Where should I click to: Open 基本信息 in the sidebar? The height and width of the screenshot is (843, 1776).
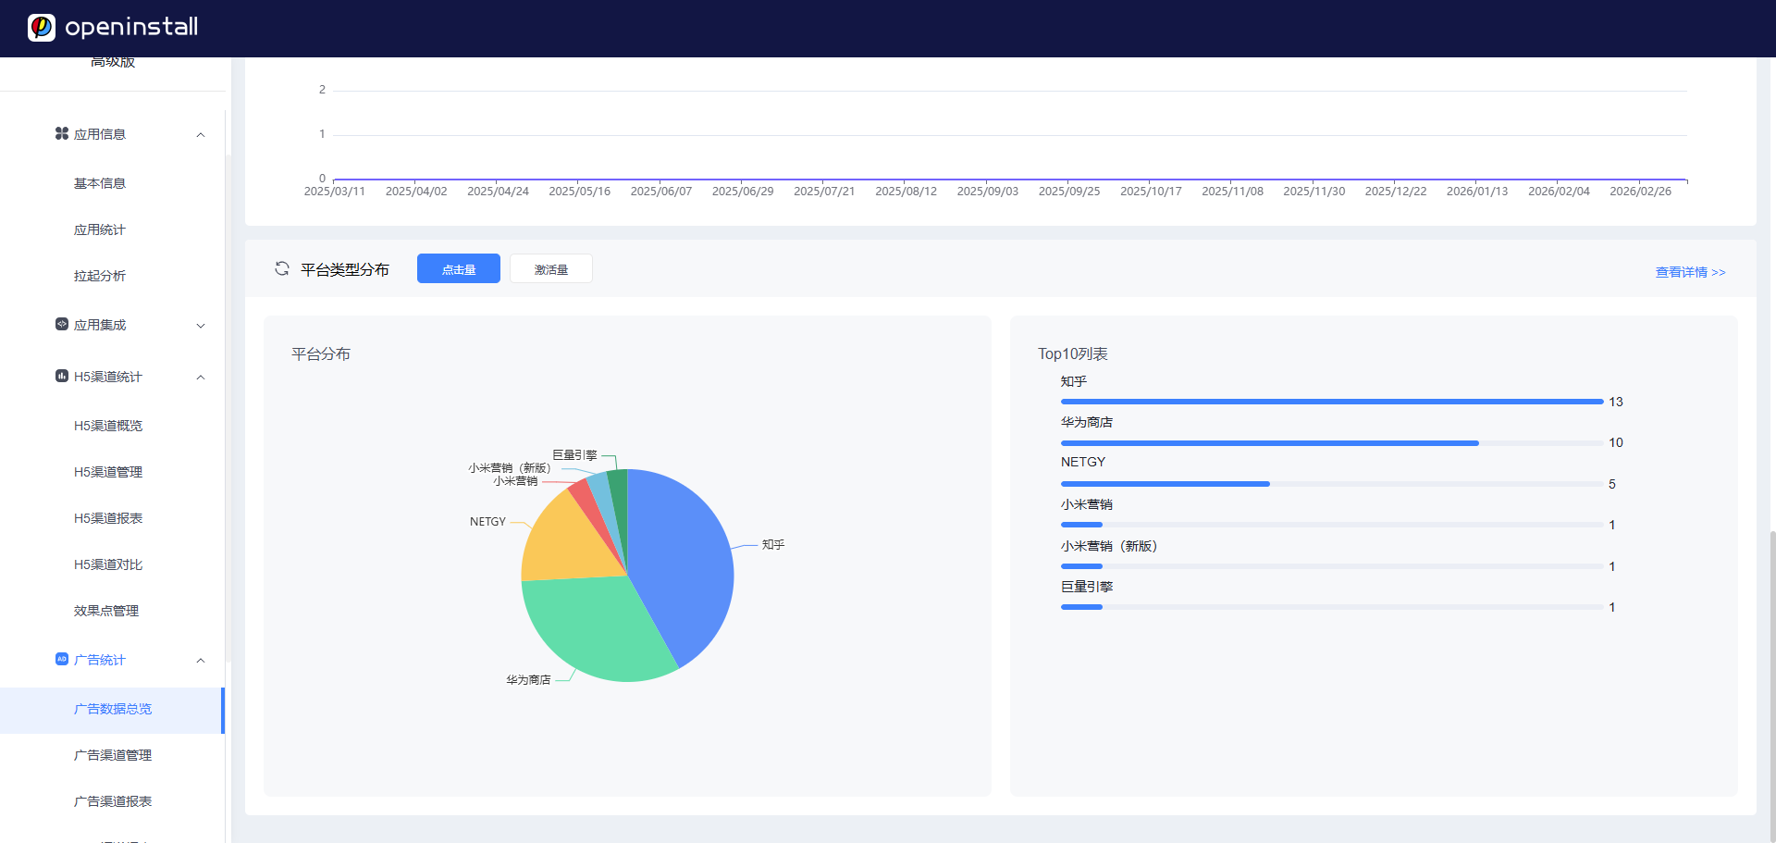(x=100, y=183)
